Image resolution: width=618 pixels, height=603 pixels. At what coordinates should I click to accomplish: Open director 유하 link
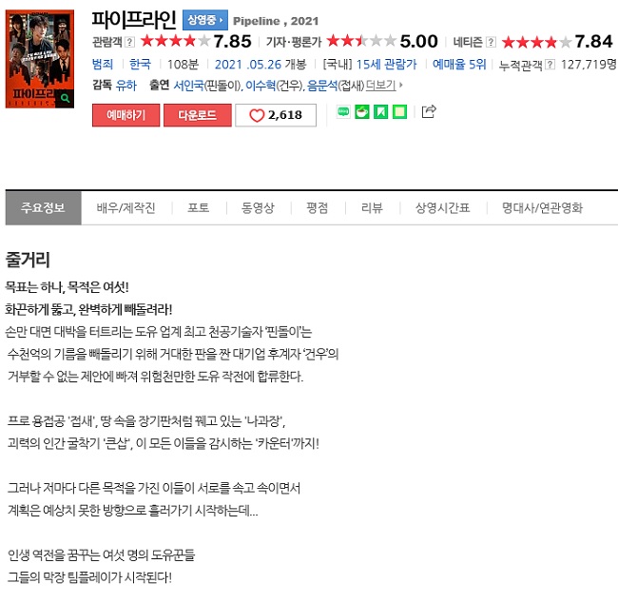[126, 86]
